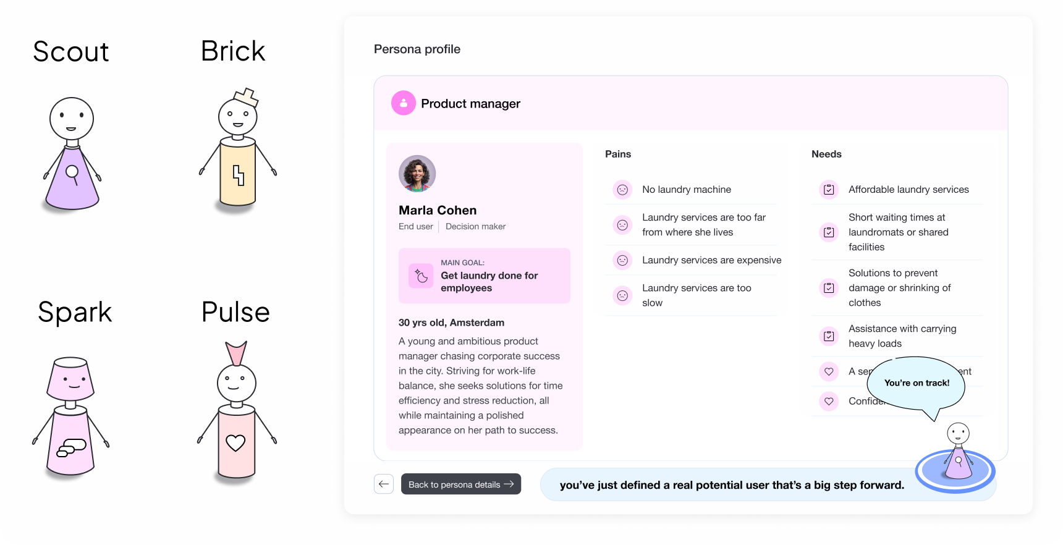Choose the Spark character with chat bubbles
This screenshot has width=1063, height=545.
click(70, 416)
